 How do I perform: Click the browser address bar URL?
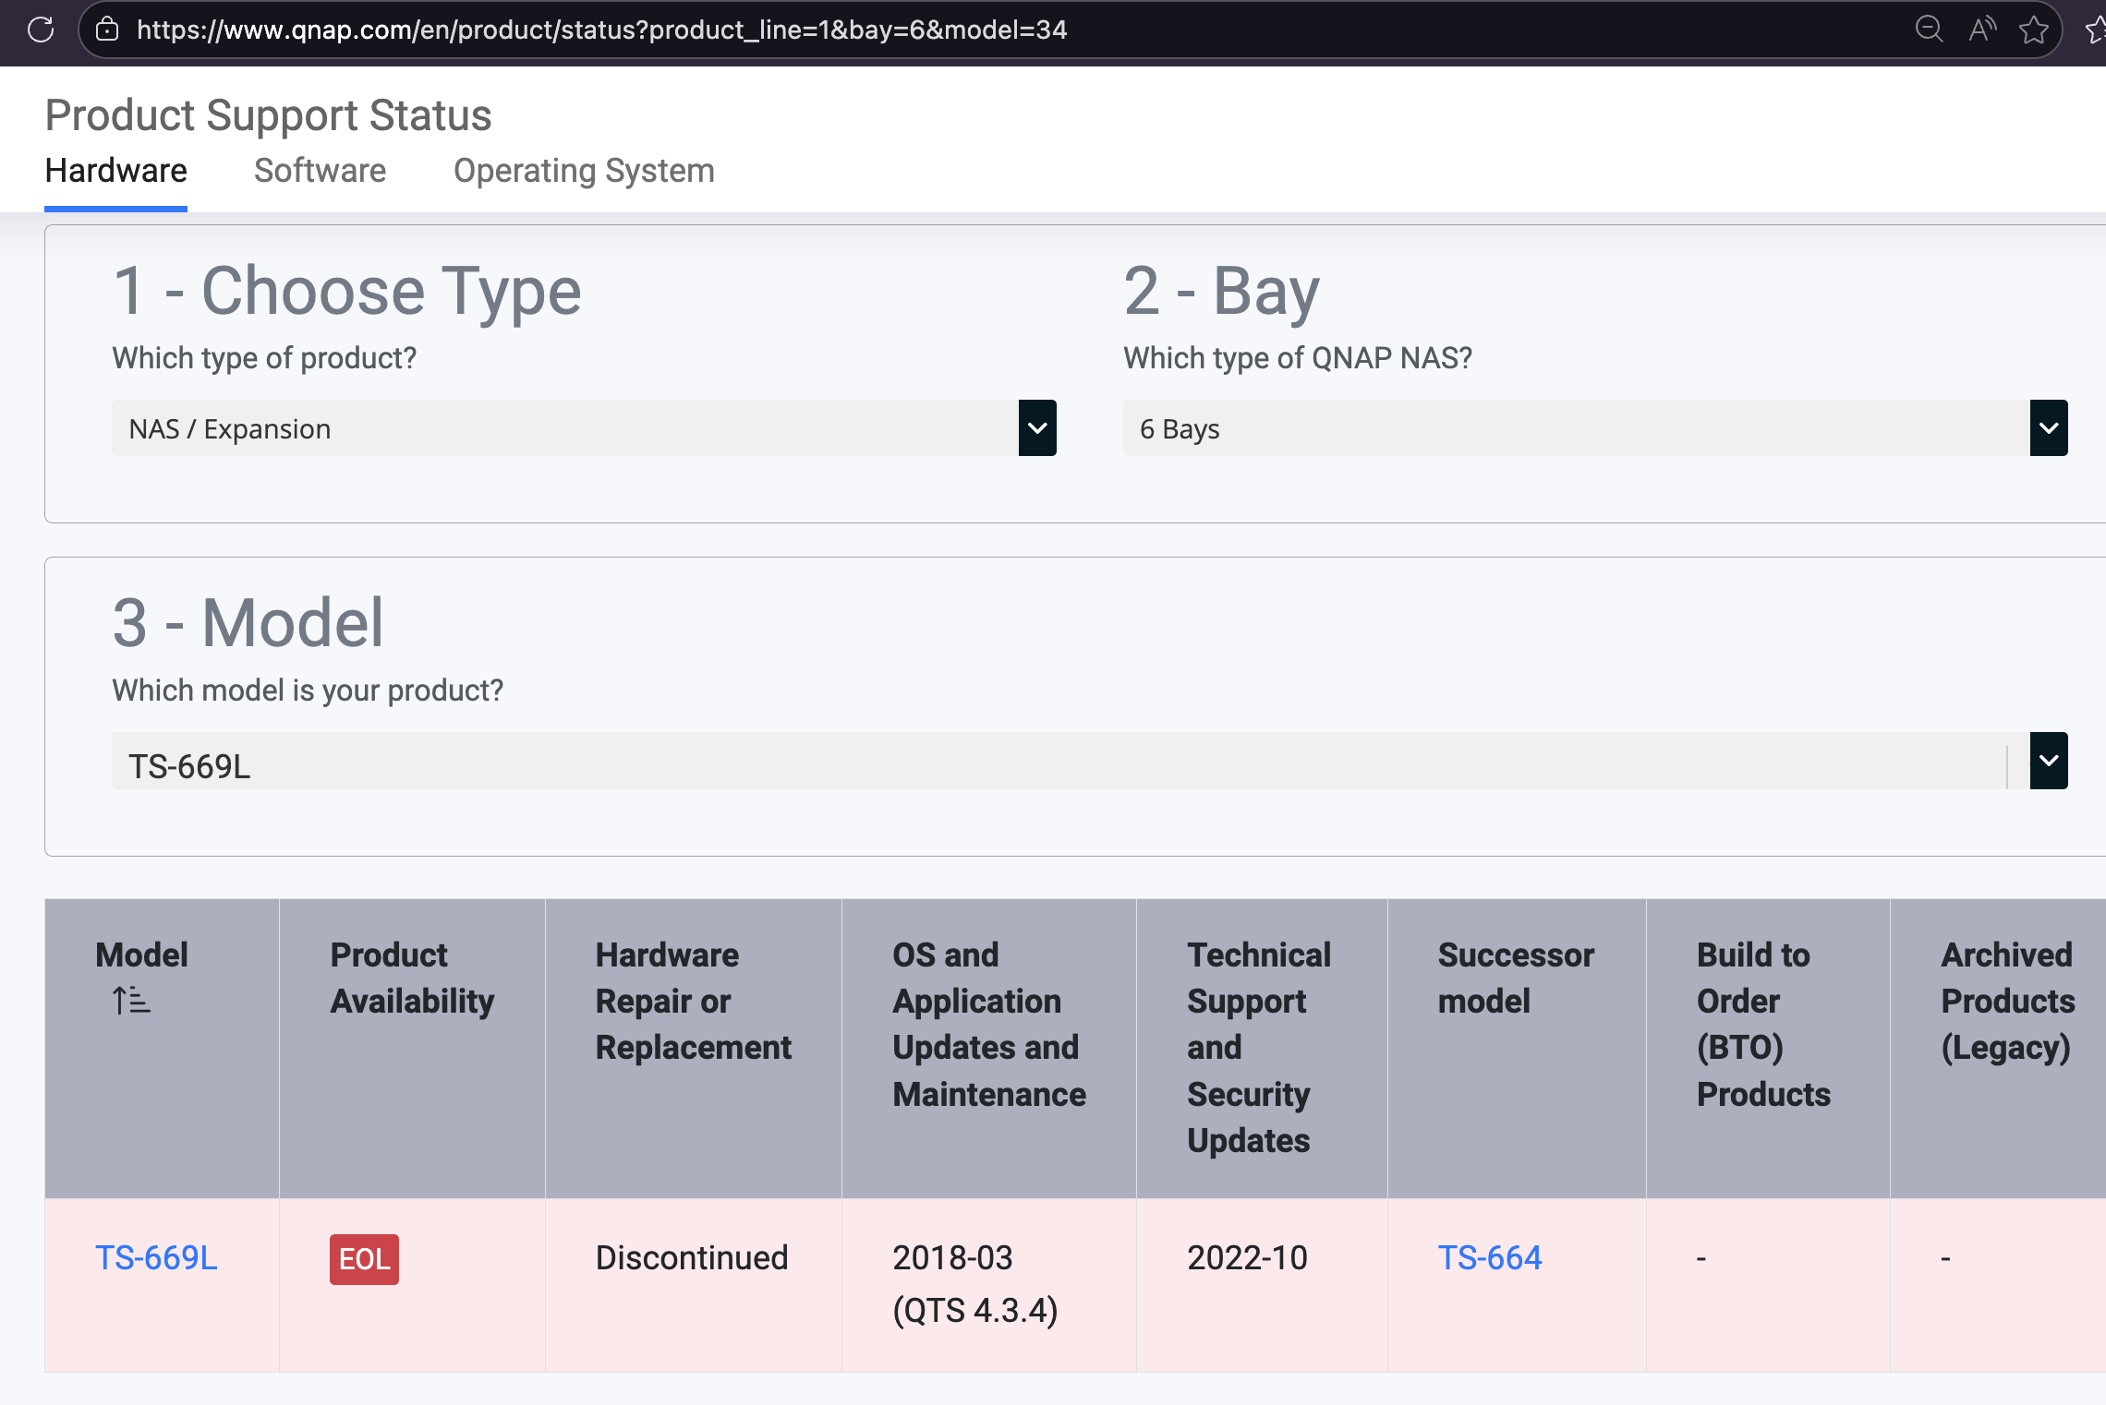click(x=600, y=30)
